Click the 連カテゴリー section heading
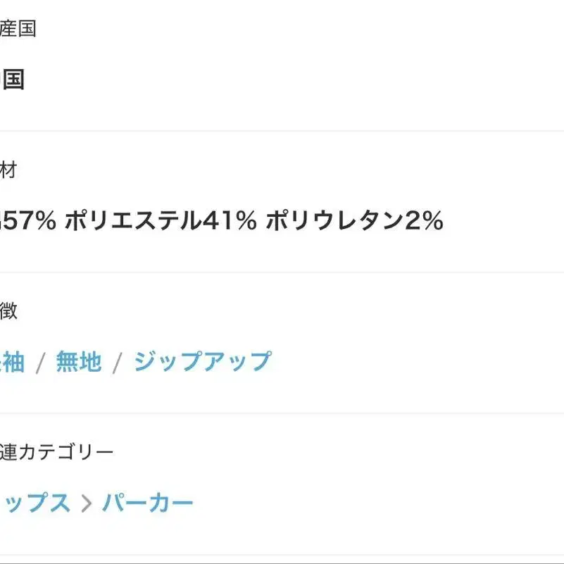This screenshot has width=564, height=564. coord(56,452)
